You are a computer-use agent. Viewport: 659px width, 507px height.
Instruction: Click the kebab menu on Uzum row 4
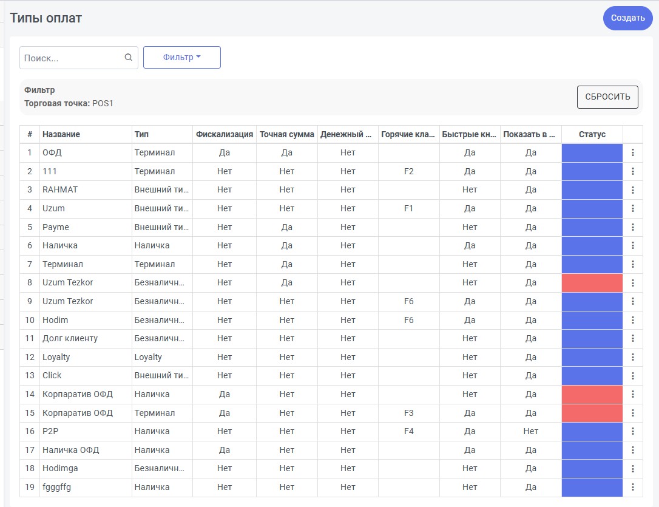[632, 208]
